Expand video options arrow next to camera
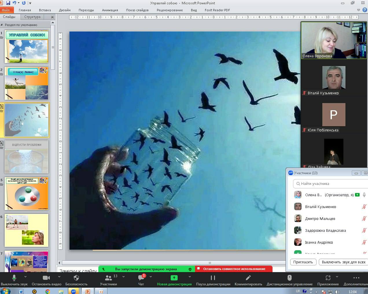368x294 pixels. [x=59, y=277]
